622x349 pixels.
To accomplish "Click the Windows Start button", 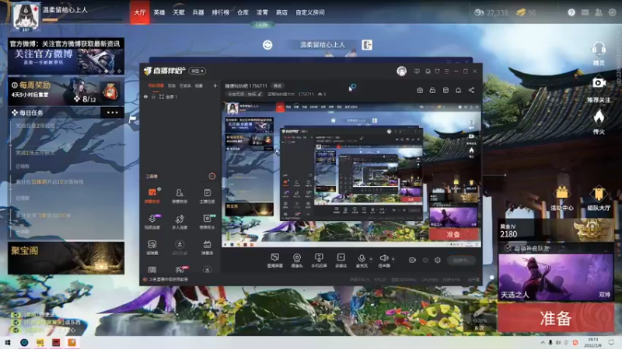I will pyautogui.click(x=8, y=342).
